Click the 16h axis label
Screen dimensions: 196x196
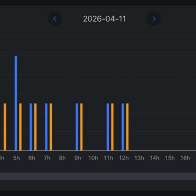[185, 158]
